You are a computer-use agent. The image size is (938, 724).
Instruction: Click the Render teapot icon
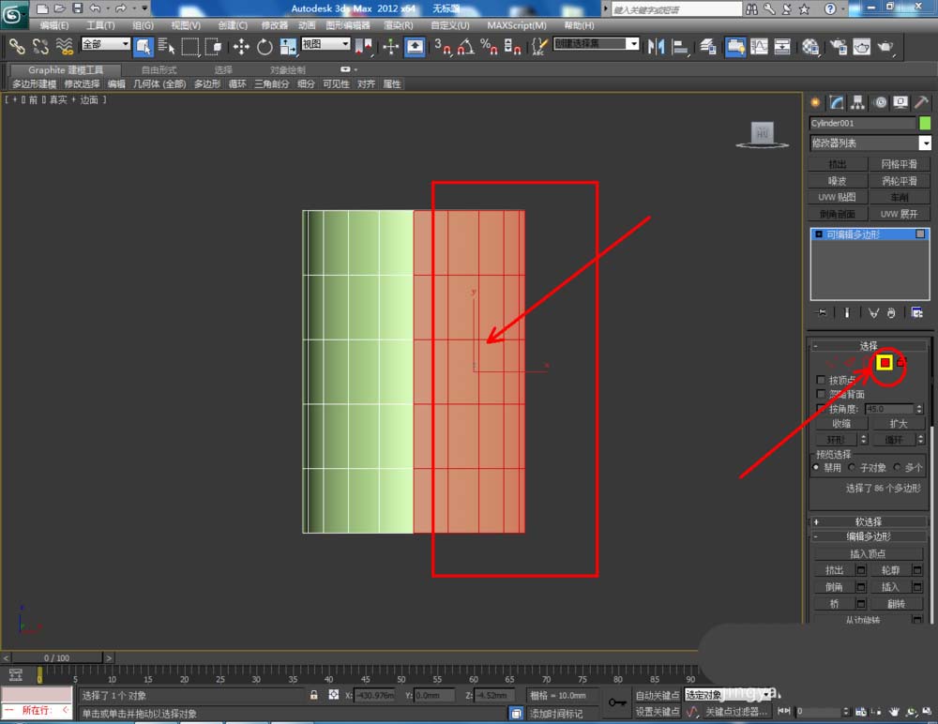[885, 46]
